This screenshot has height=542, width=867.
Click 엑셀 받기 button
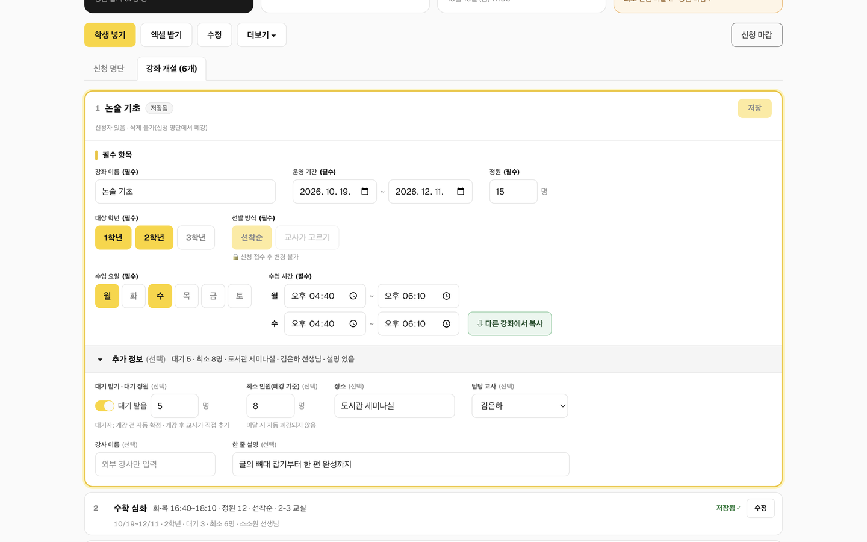pos(166,35)
